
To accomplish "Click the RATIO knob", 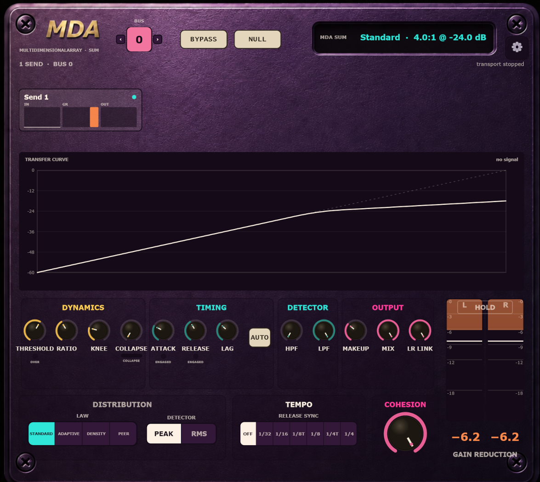I will click(67, 330).
